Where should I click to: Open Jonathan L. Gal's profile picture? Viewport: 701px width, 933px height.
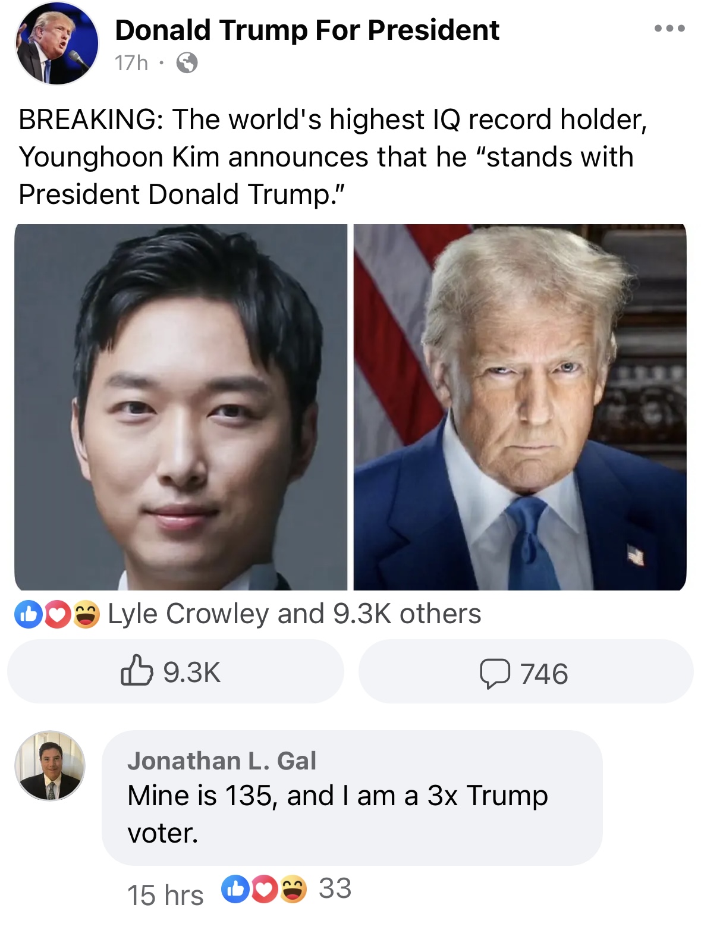50,765
